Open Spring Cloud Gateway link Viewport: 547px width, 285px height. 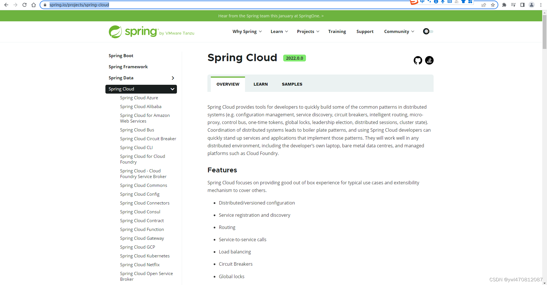pyautogui.click(x=142, y=238)
